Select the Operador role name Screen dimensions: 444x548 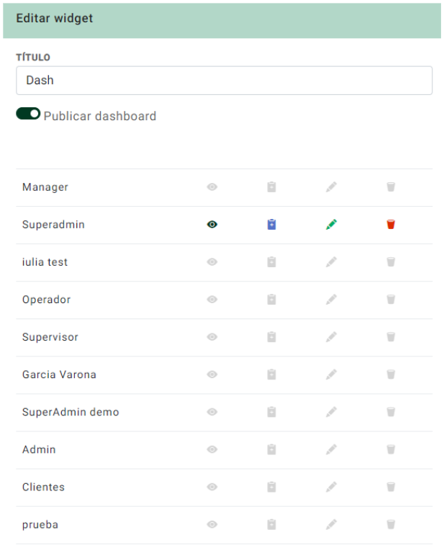(47, 300)
